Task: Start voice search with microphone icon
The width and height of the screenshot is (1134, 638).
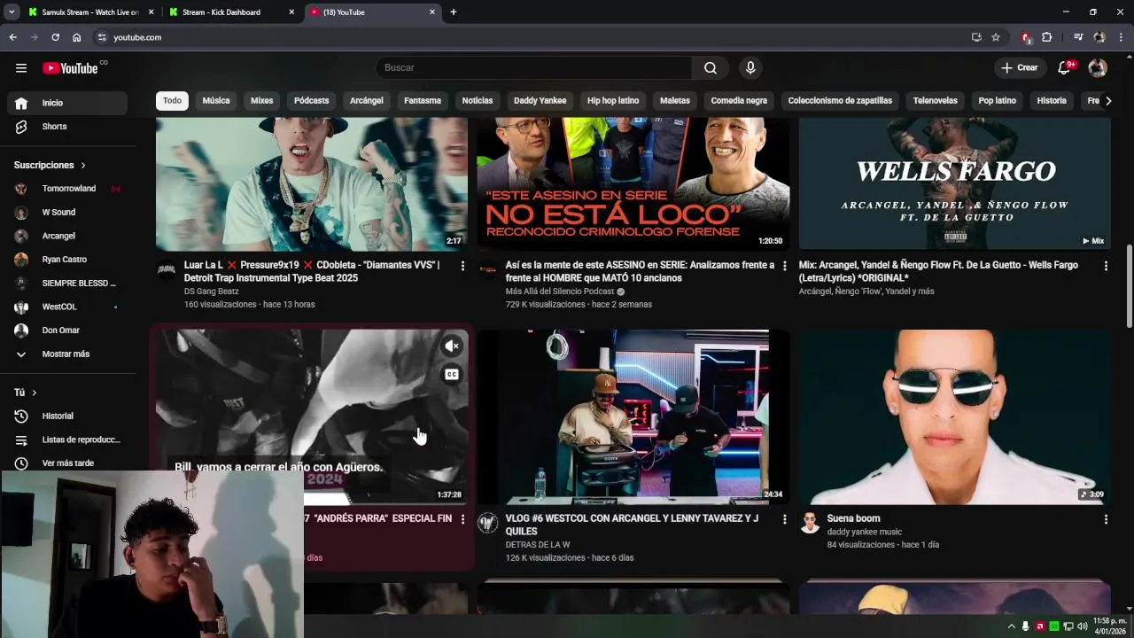Action: 750,68
